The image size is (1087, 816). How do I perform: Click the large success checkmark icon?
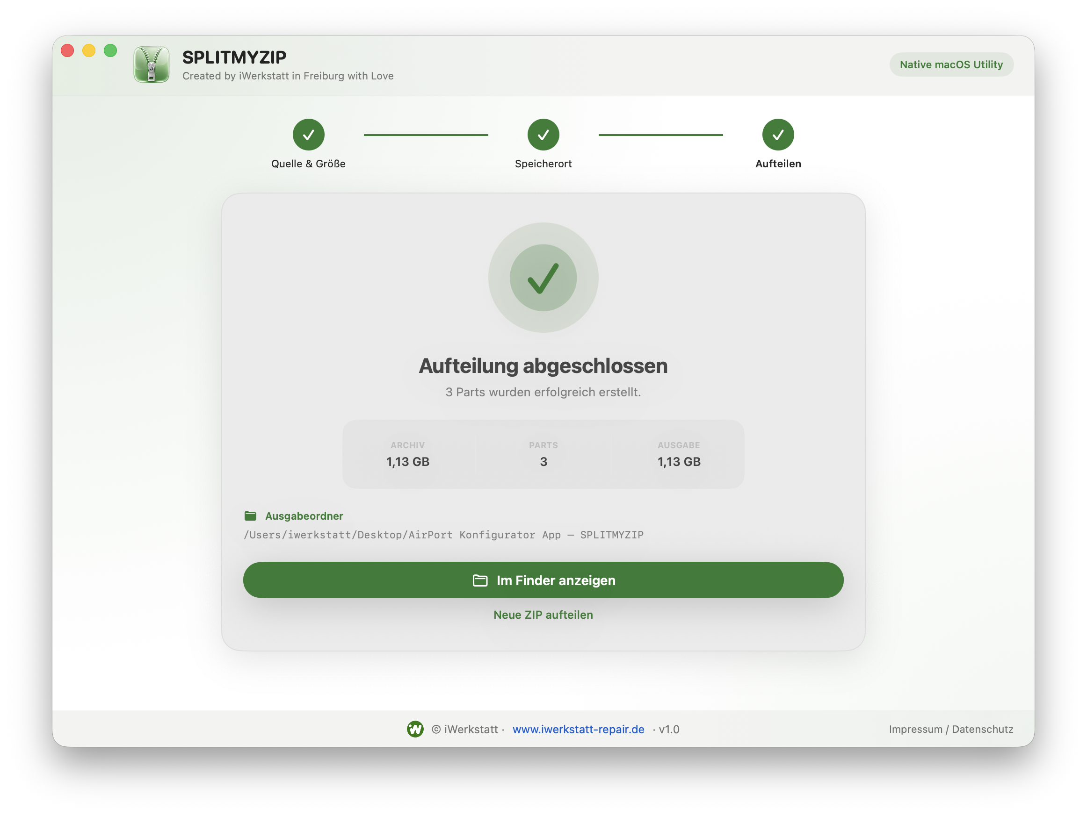pos(543,278)
